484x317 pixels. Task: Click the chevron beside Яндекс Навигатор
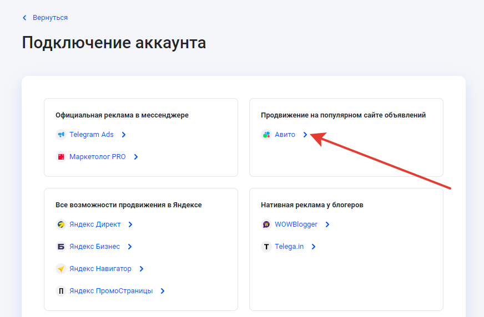[x=142, y=269]
